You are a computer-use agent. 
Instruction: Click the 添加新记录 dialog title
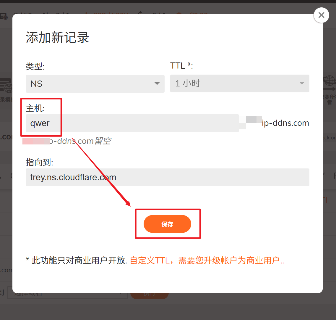point(57,37)
